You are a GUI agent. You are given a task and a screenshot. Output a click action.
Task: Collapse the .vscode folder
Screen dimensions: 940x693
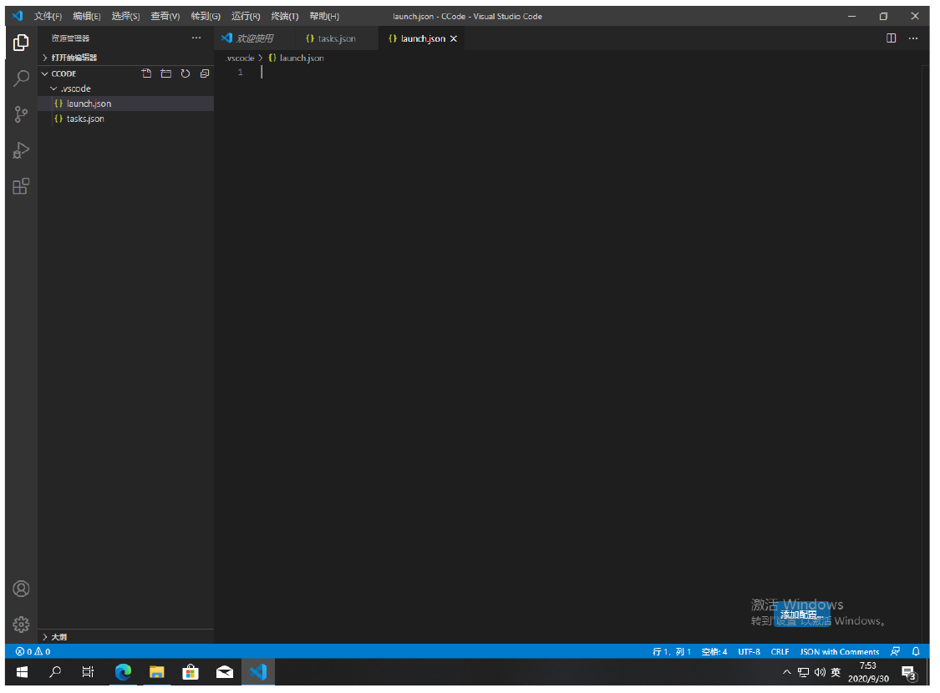click(70, 89)
